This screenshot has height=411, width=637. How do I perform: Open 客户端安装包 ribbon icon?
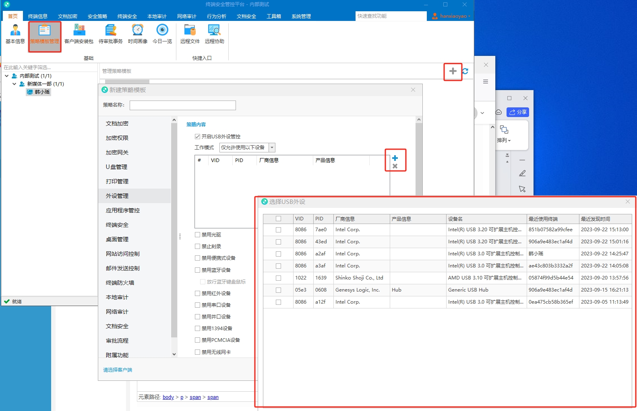coord(79,34)
